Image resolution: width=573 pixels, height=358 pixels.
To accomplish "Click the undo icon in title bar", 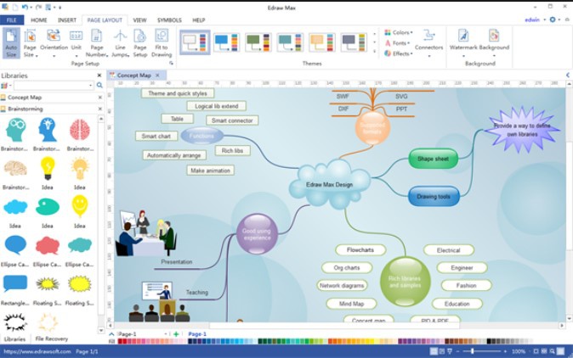I will (x=25, y=7).
